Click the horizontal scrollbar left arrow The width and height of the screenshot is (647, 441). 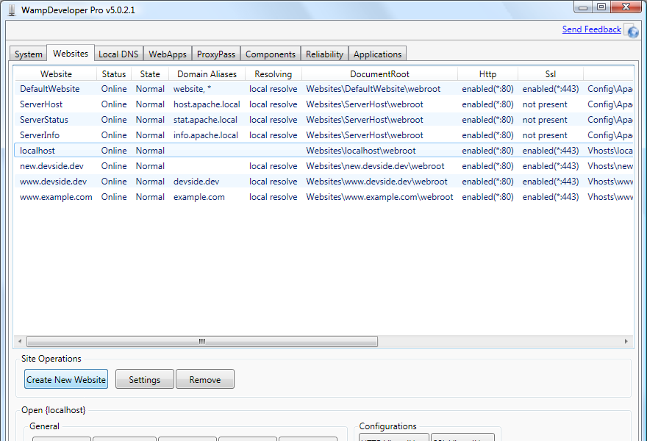pyautogui.click(x=20, y=341)
